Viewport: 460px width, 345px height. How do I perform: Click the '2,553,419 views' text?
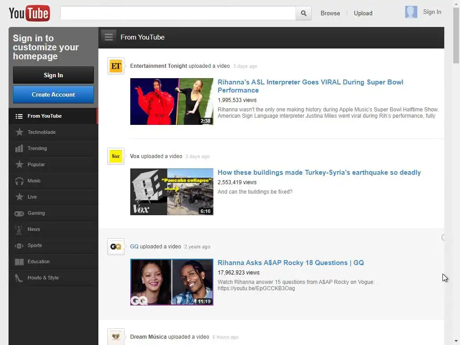click(x=237, y=182)
